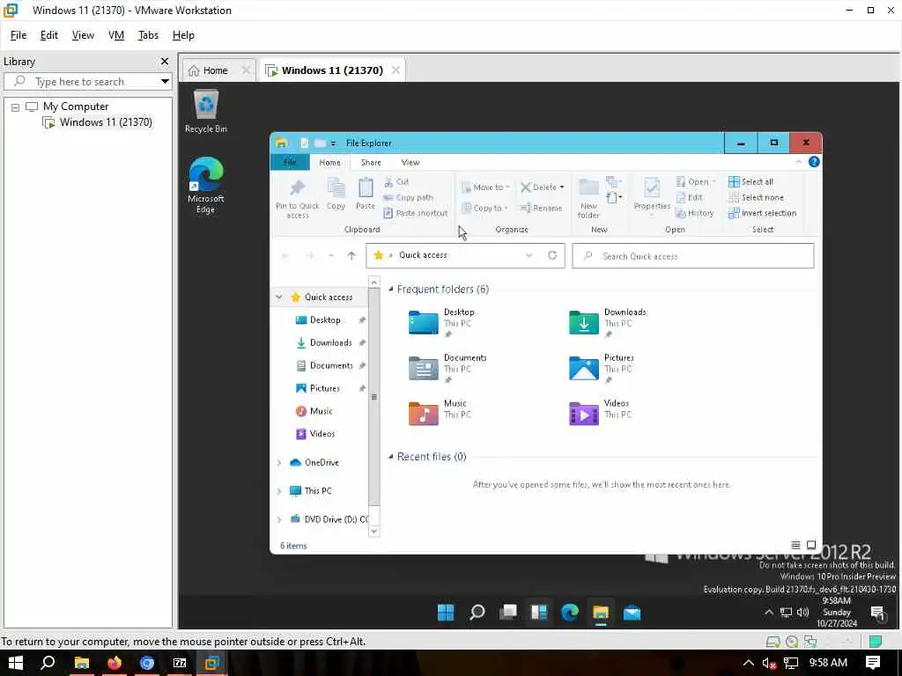The height and width of the screenshot is (676, 902).
Task: Switch to the Share ribbon tab
Action: click(371, 163)
